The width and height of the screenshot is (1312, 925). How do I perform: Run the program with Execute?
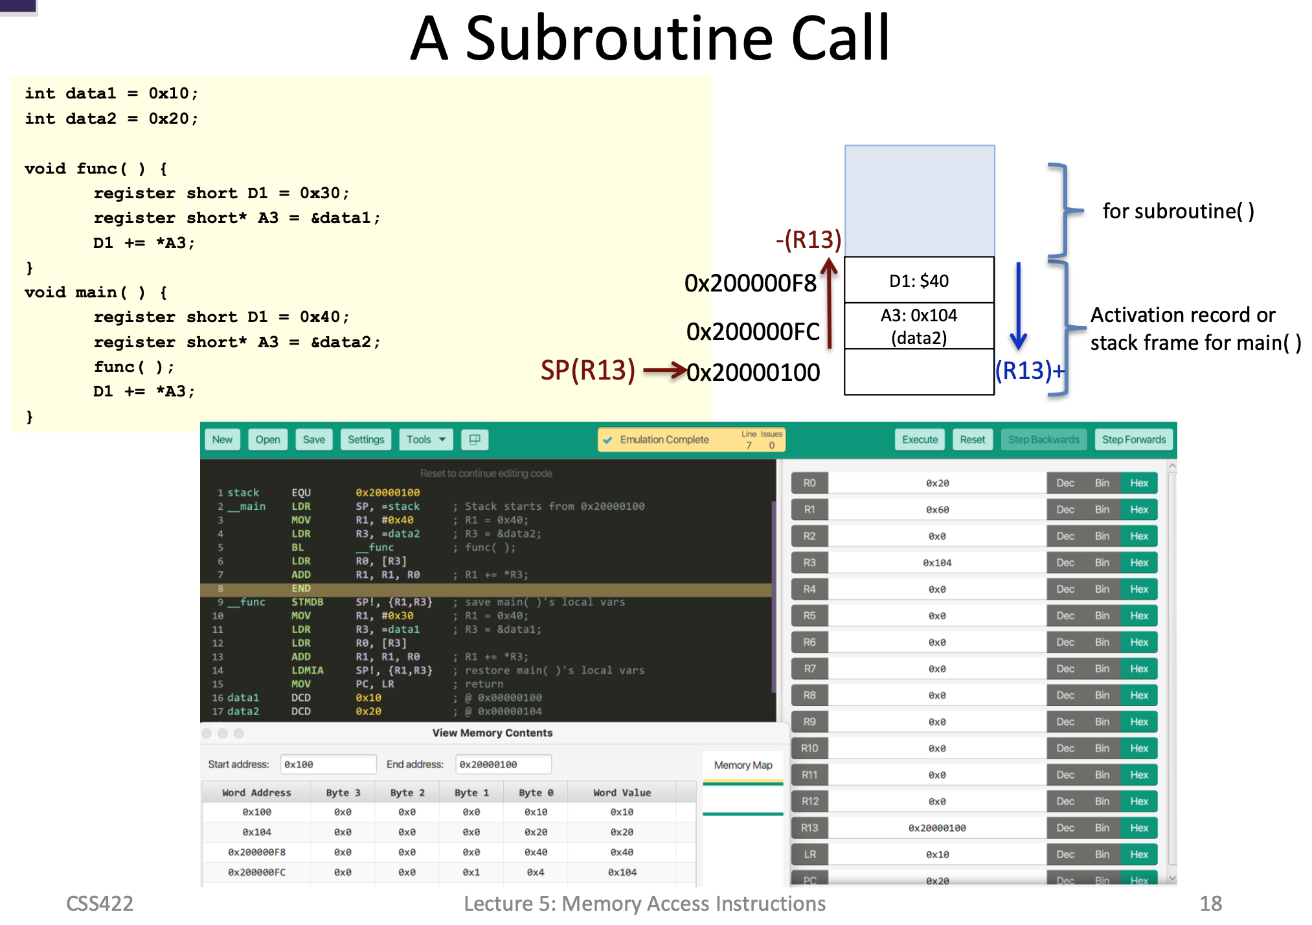point(920,439)
